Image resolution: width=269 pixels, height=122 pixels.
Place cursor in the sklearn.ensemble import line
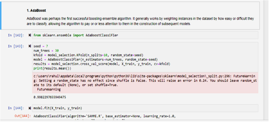75,35
